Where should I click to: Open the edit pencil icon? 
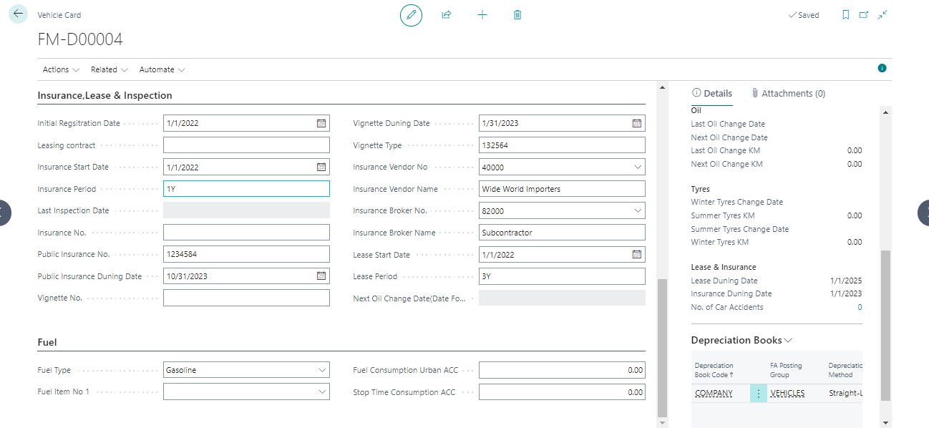[x=410, y=14]
